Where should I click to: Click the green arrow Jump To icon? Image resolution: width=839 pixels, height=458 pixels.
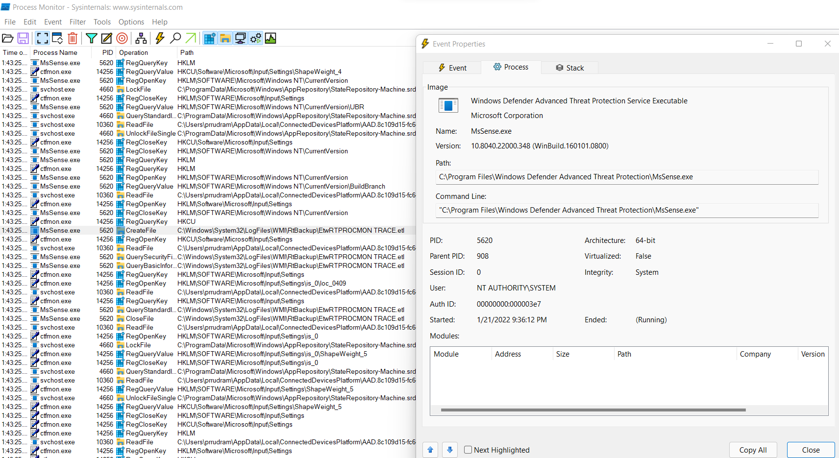(x=191, y=38)
